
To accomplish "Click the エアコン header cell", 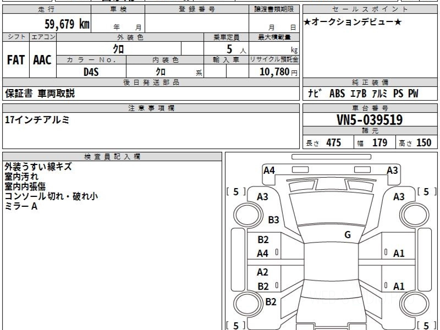I will pos(43,37).
